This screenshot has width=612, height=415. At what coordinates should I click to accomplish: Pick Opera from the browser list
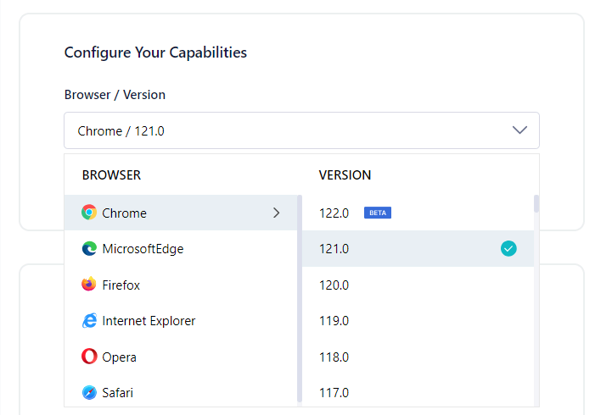click(x=181, y=357)
